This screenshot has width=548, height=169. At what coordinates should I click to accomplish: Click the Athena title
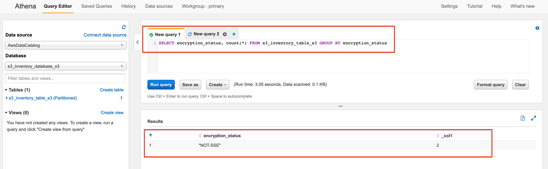click(25, 6)
